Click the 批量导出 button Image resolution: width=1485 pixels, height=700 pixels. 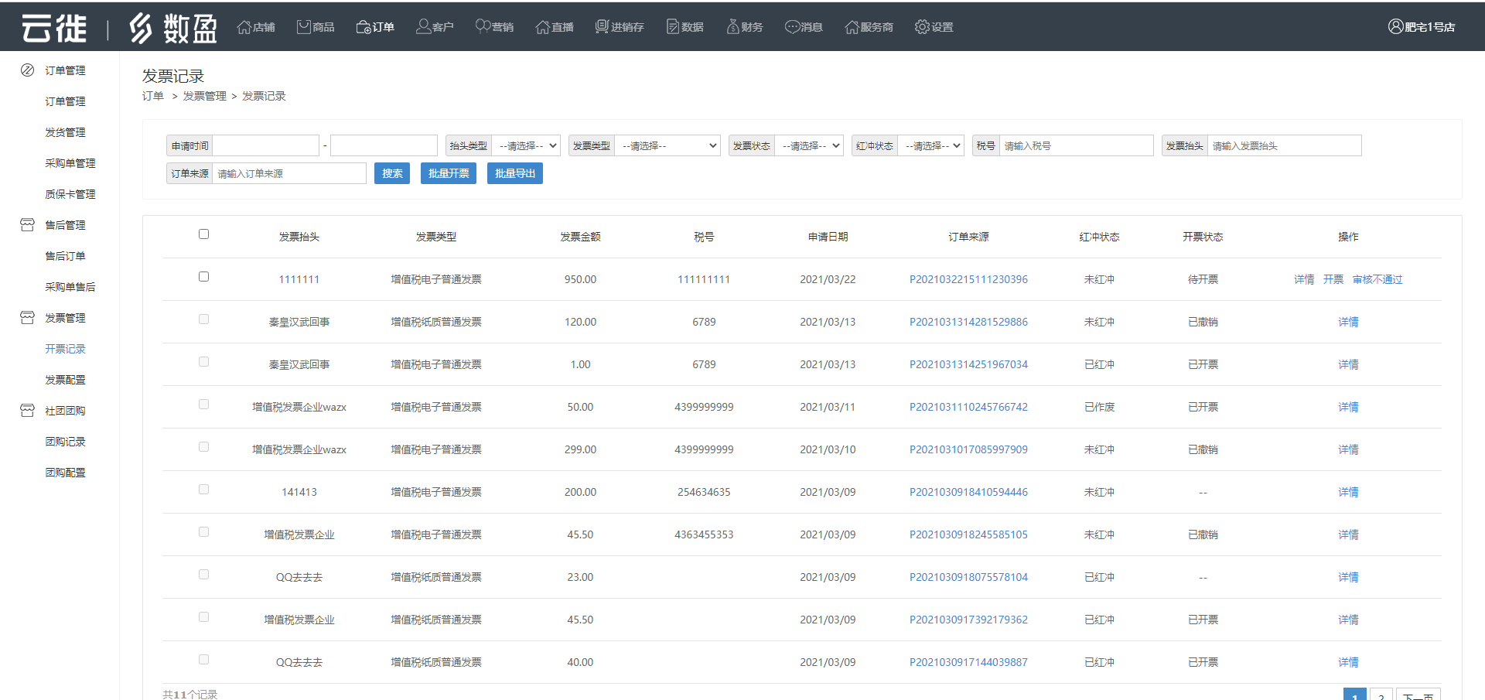pos(515,174)
